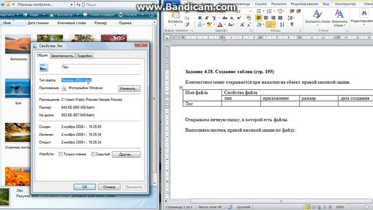Click file name field containing Лес

[101, 68]
